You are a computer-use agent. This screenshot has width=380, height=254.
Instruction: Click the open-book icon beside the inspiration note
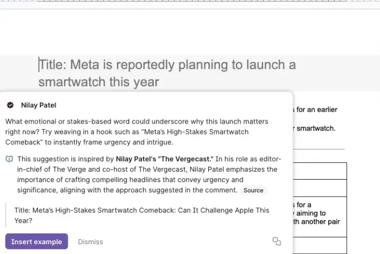tap(9, 159)
